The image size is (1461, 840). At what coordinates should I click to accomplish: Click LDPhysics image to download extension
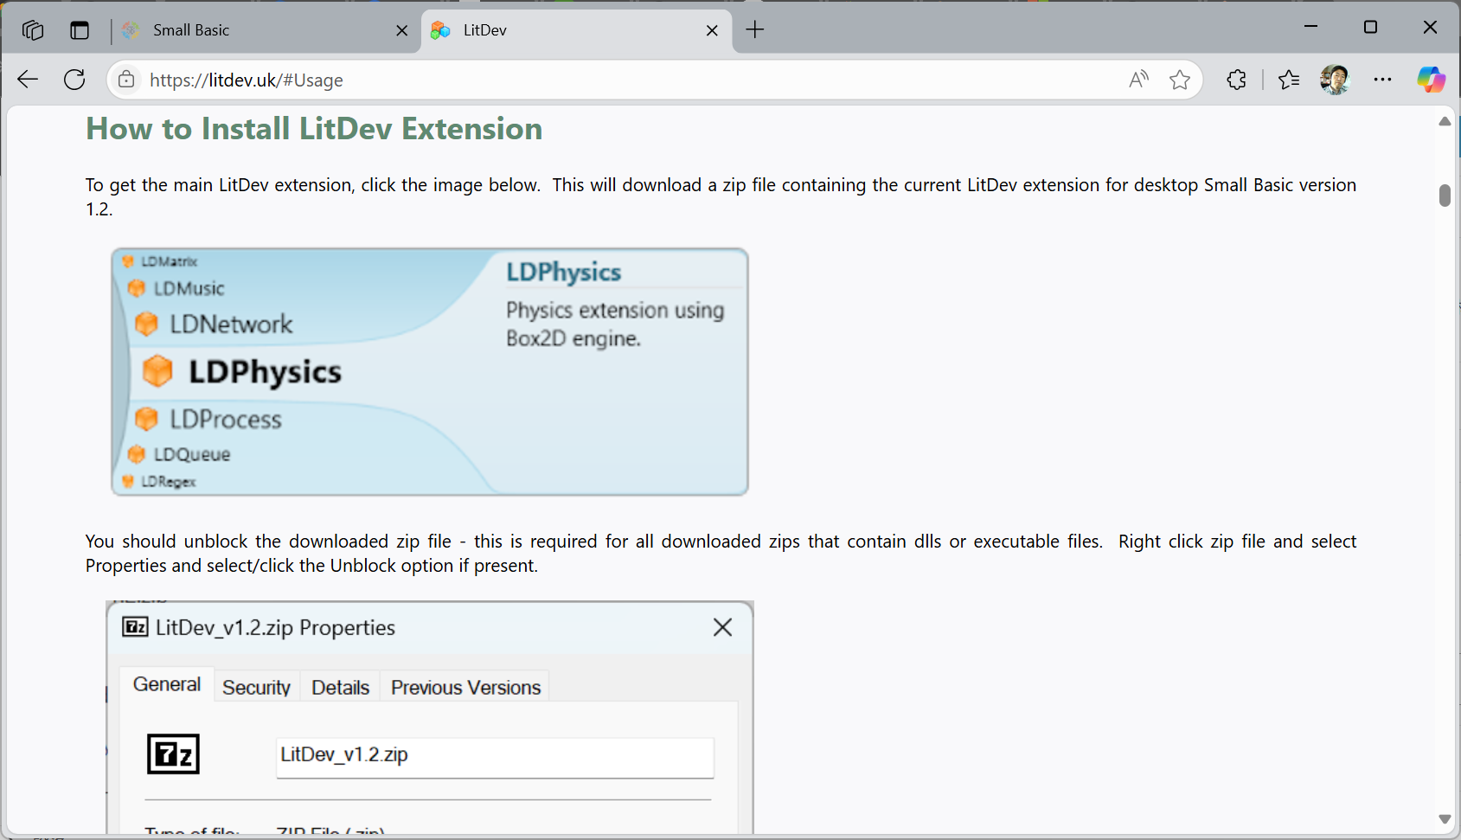[x=430, y=372]
